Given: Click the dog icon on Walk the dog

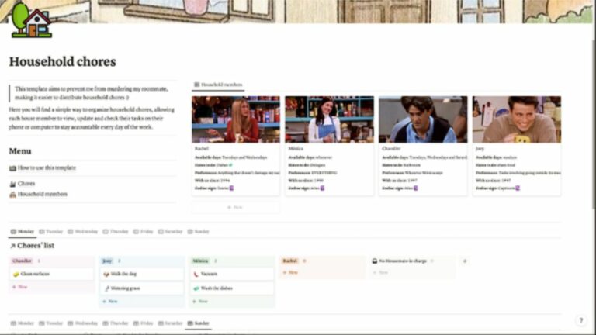Looking at the screenshot, I should [x=106, y=275].
